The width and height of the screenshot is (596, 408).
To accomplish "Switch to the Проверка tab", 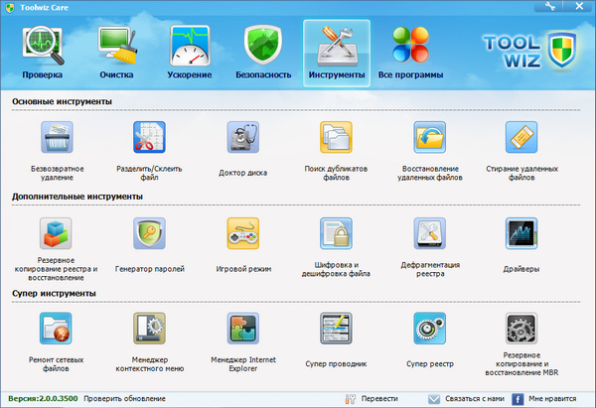I will [42, 52].
